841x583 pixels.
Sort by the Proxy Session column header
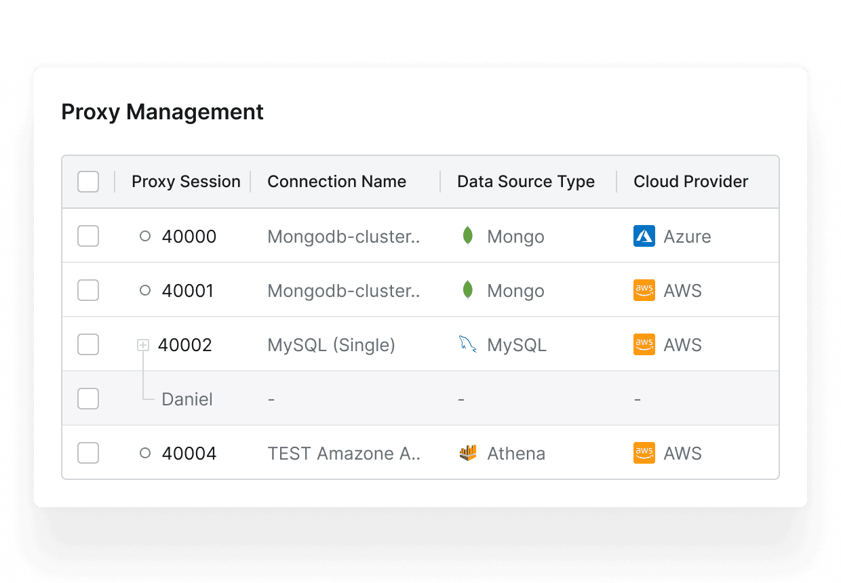tap(186, 182)
